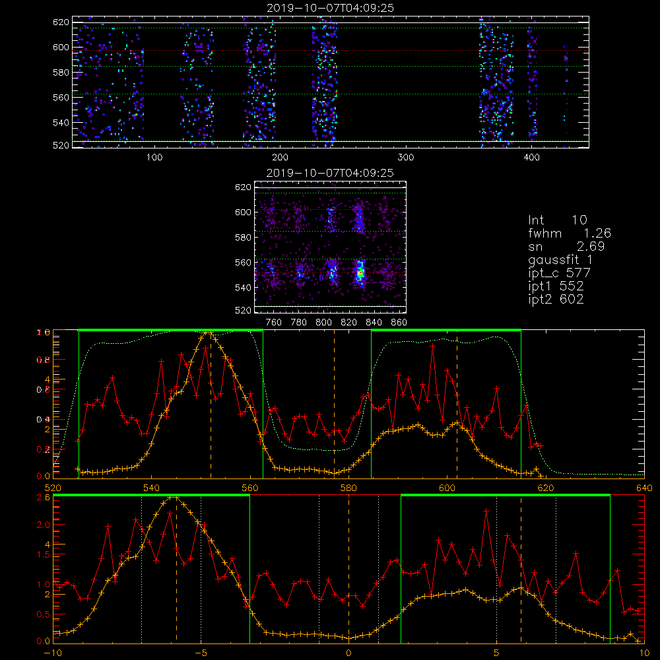Select the "Int 10" readout line
This screenshot has height=660, width=660.
click(x=557, y=220)
